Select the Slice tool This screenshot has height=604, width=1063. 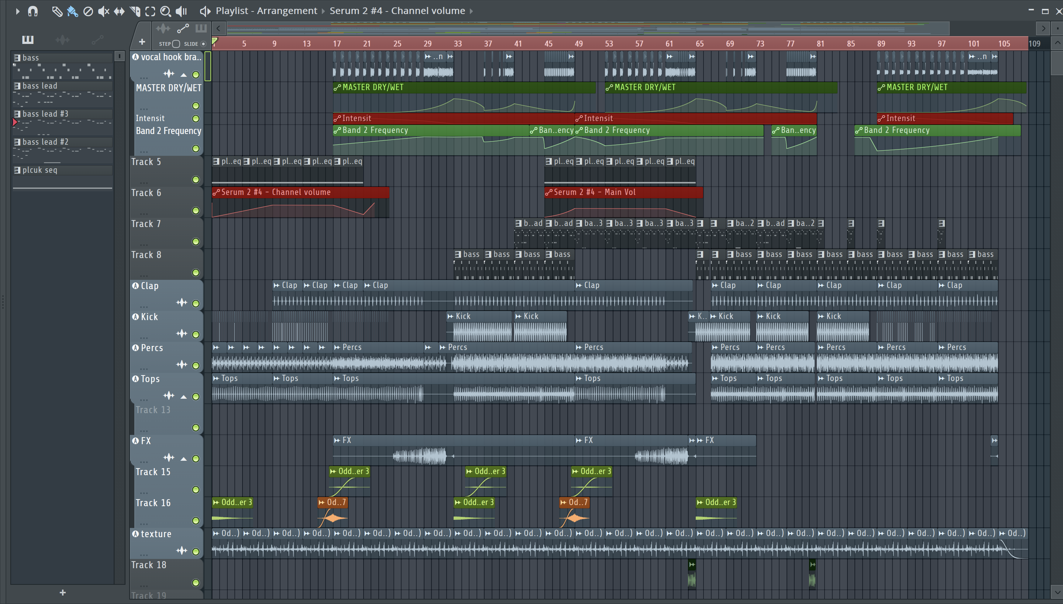coord(135,11)
